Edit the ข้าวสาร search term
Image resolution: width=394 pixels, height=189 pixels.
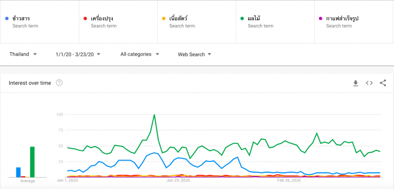coord(40,22)
